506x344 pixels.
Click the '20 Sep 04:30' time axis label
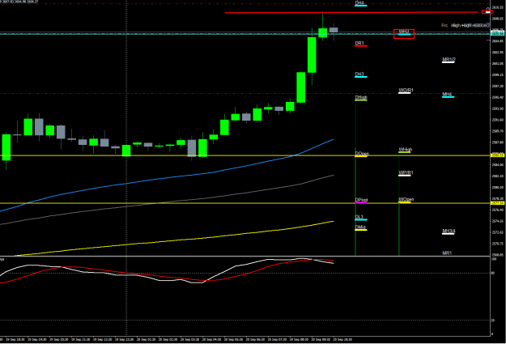[210, 339]
